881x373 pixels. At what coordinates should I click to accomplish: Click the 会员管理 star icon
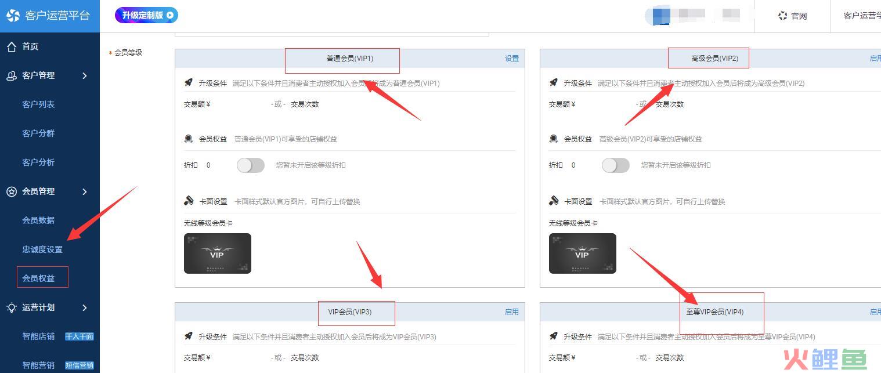(x=12, y=191)
